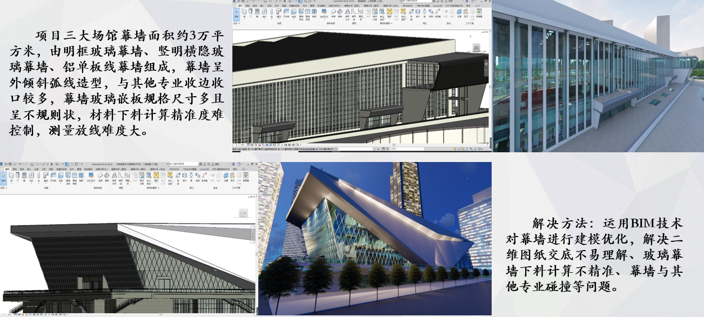Click search input field in lower-left Revit title bar
The height and width of the screenshot is (317, 704).
click(184, 163)
